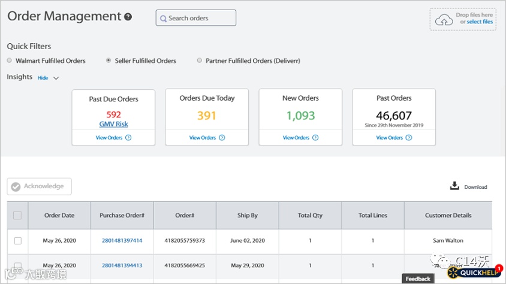Screen dimensions: 506x284
Task: Click the magnifier icon in search box
Action: coord(162,18)
